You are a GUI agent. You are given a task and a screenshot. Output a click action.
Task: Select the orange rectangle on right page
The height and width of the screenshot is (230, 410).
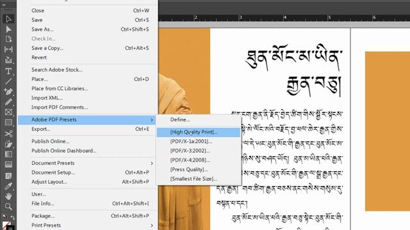pyautogui.click(x=388, y=131)
